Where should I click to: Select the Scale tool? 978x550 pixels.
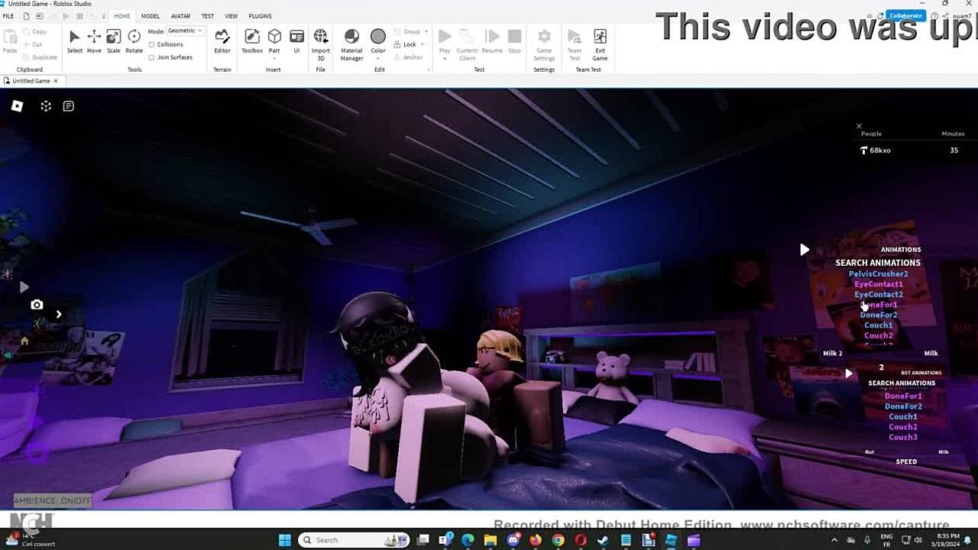tap(113, 40)
